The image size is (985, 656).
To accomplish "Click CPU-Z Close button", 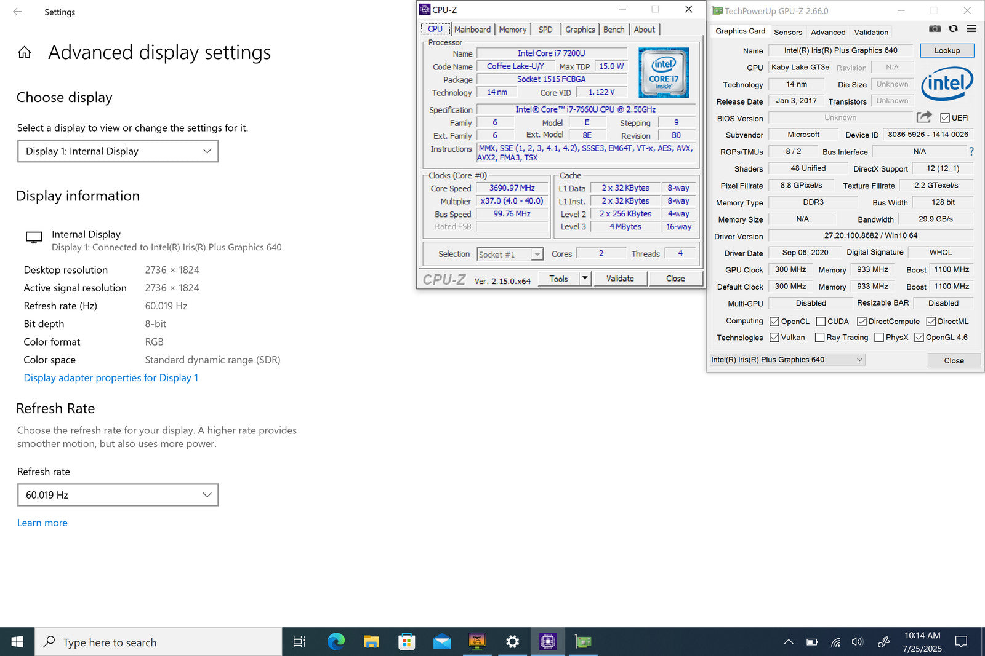I will tap(675, 279).
